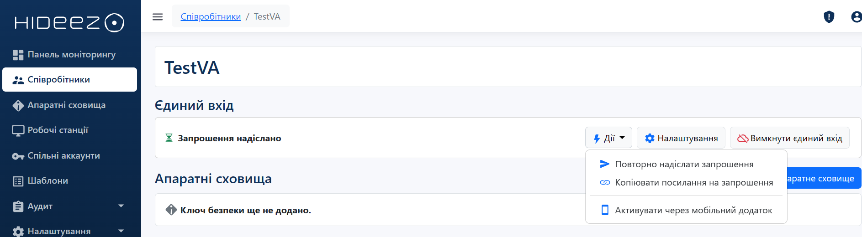862x237 pixels.
Task: Click the hourglass invitation status icon
Action: [169, 138]
